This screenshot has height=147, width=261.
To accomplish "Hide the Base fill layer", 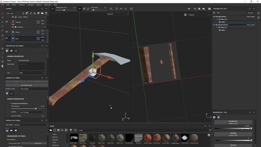I will (x=7, y=38).
